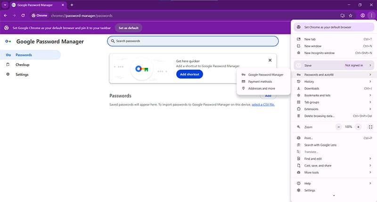Viewport: 377px width, 202px height.
Task: Click the install/cast screen icon in address bar
Action: (x=343, y=16)
